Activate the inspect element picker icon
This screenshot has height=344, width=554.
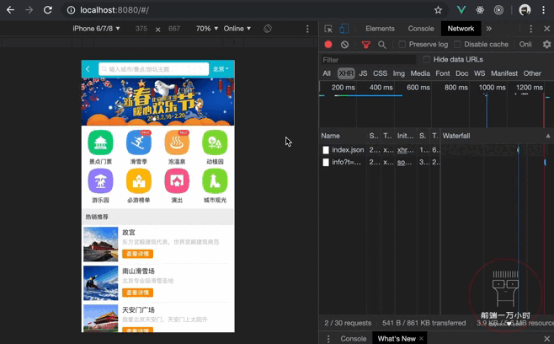328,29
